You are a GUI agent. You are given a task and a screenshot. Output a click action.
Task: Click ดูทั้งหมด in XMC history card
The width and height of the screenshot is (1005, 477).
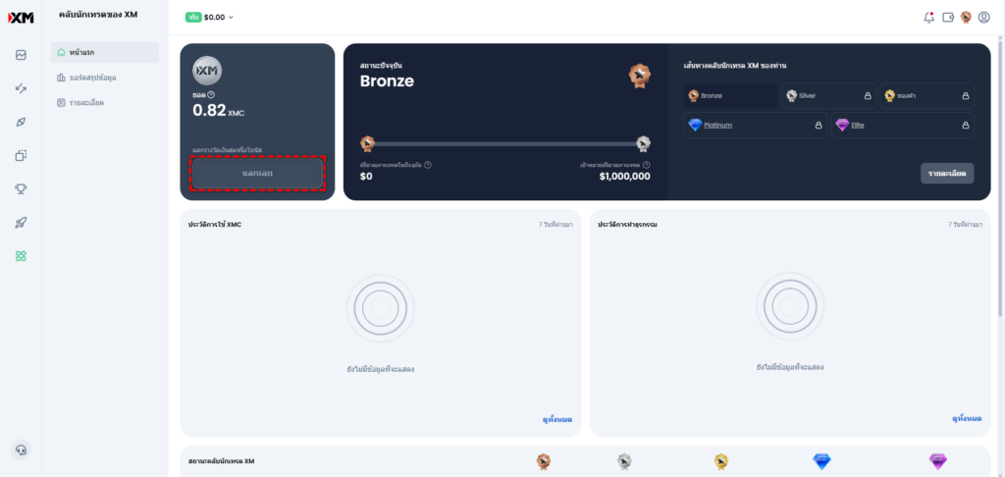click(x=557, y=419)
